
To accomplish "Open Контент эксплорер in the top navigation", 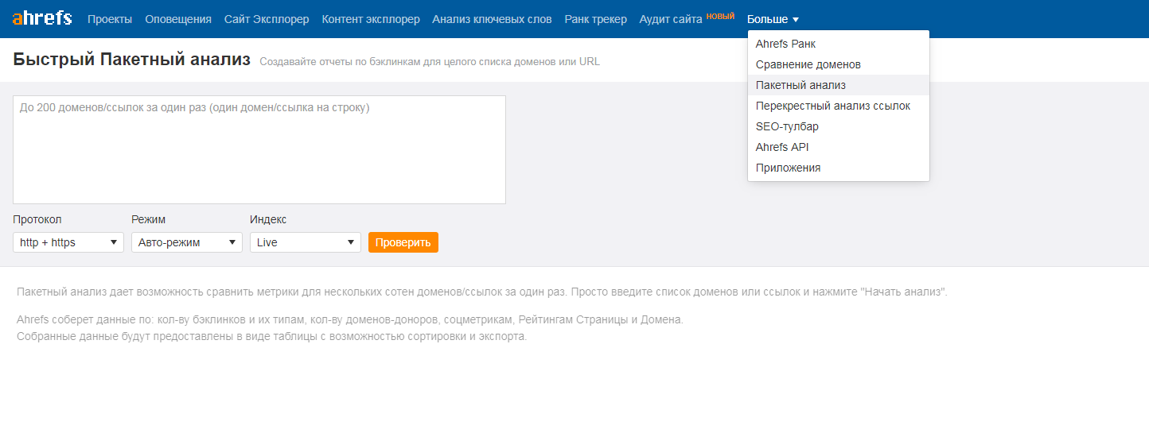I will [371, 19].
